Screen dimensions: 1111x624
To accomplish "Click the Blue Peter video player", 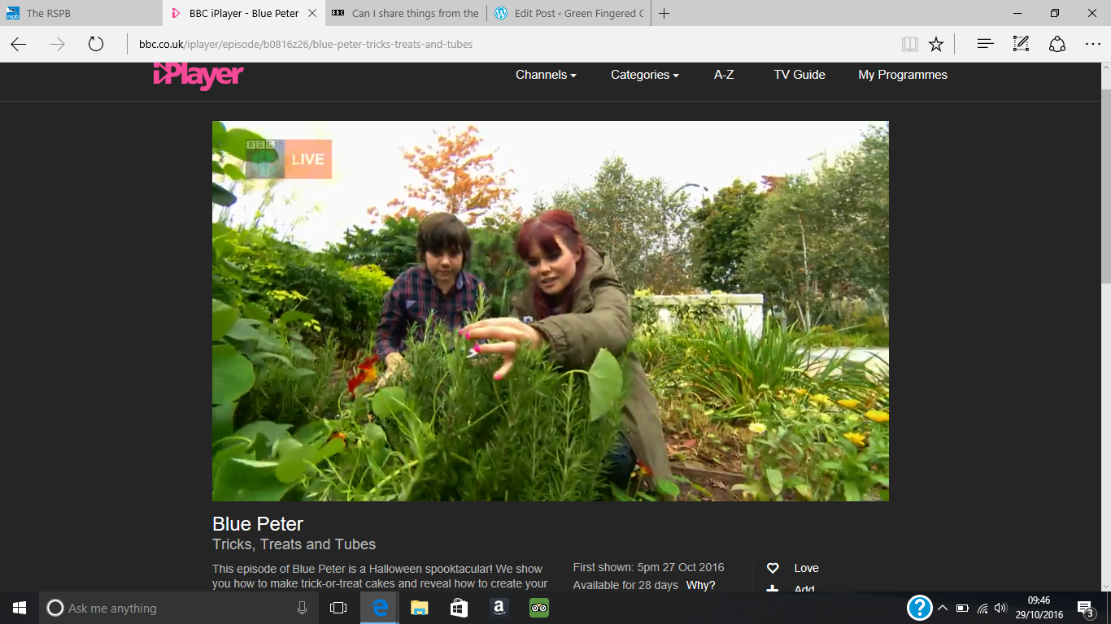I will (550, 311).
